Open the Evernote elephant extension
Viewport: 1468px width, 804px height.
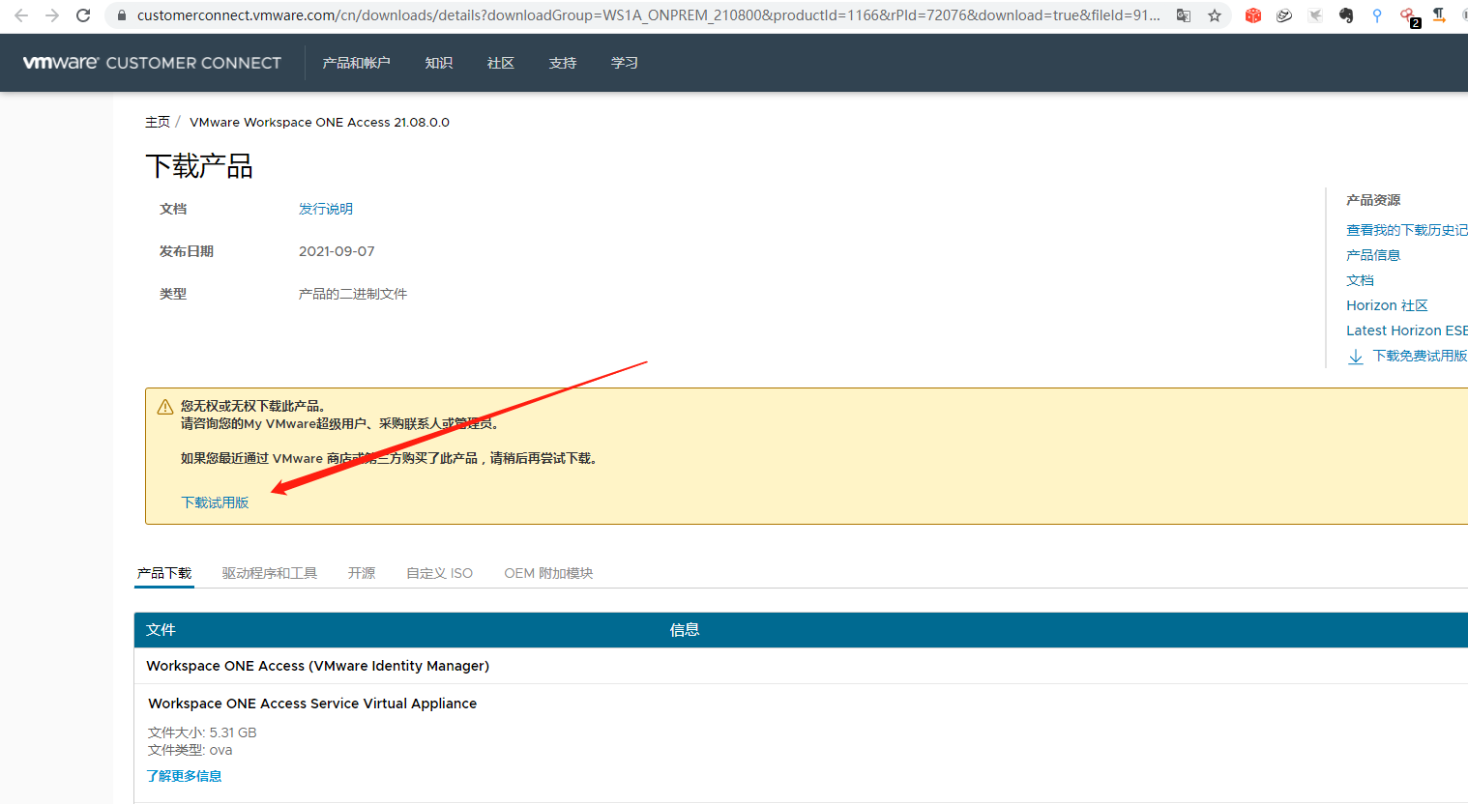1346,15
